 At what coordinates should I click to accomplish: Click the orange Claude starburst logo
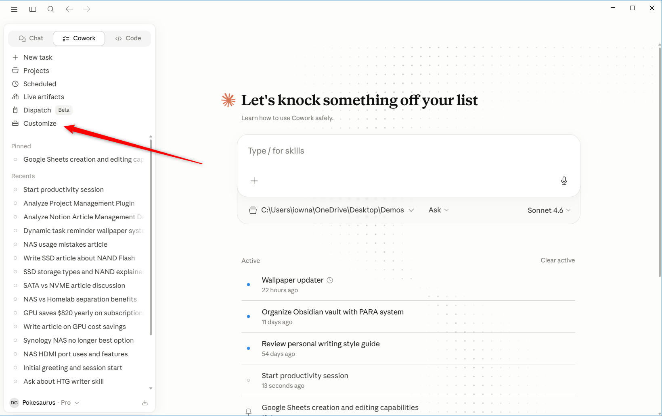point(228,100)
